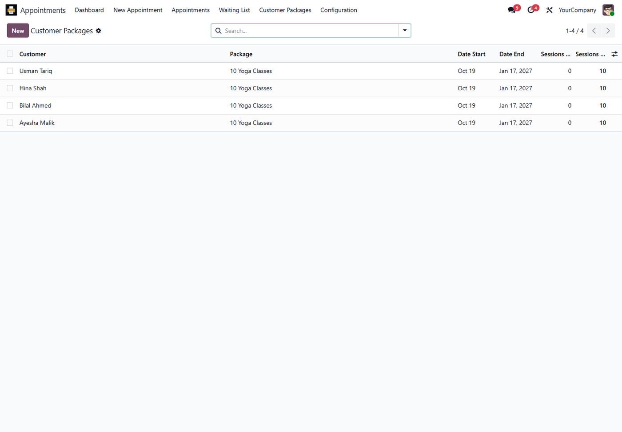Open the activities clock icon
Screen dimensions: 622x432
click(531, 10)
